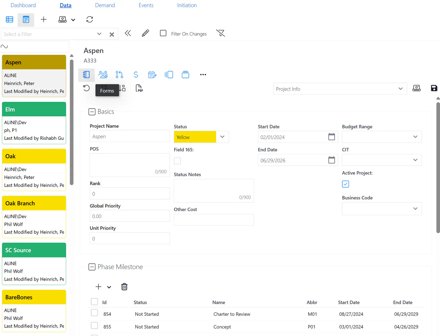The width and height of the screenshot is (440, 336).
Task: Open the Select a Filter dropdown
Action: (99, 34)
